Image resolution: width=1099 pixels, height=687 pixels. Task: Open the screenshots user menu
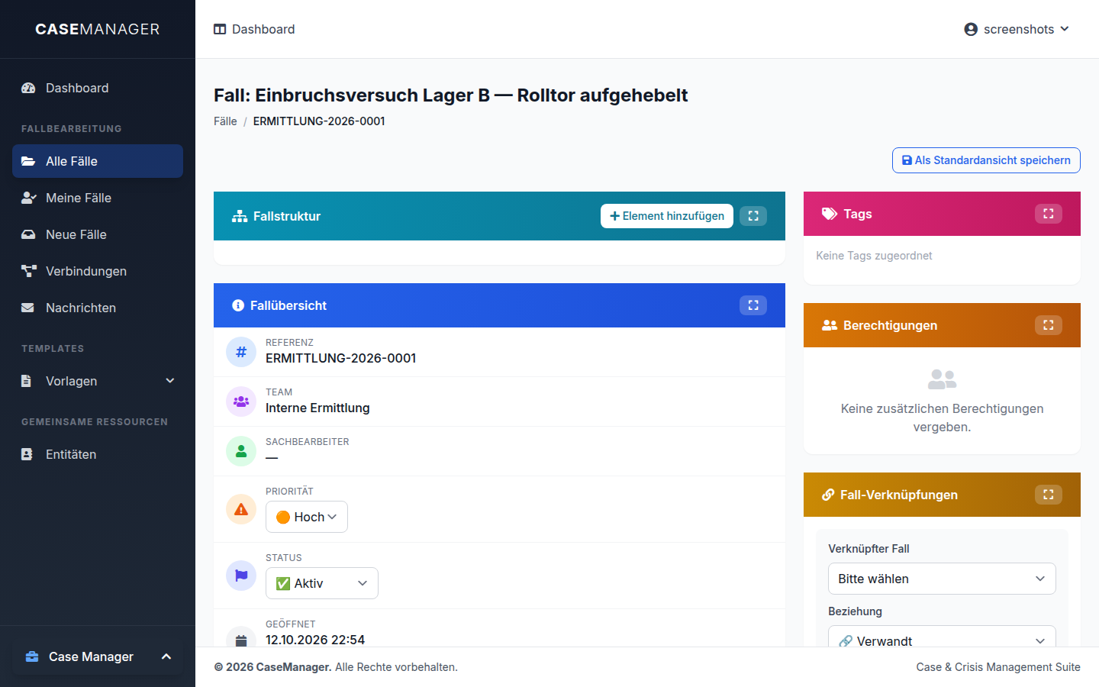click(1017, 29)
